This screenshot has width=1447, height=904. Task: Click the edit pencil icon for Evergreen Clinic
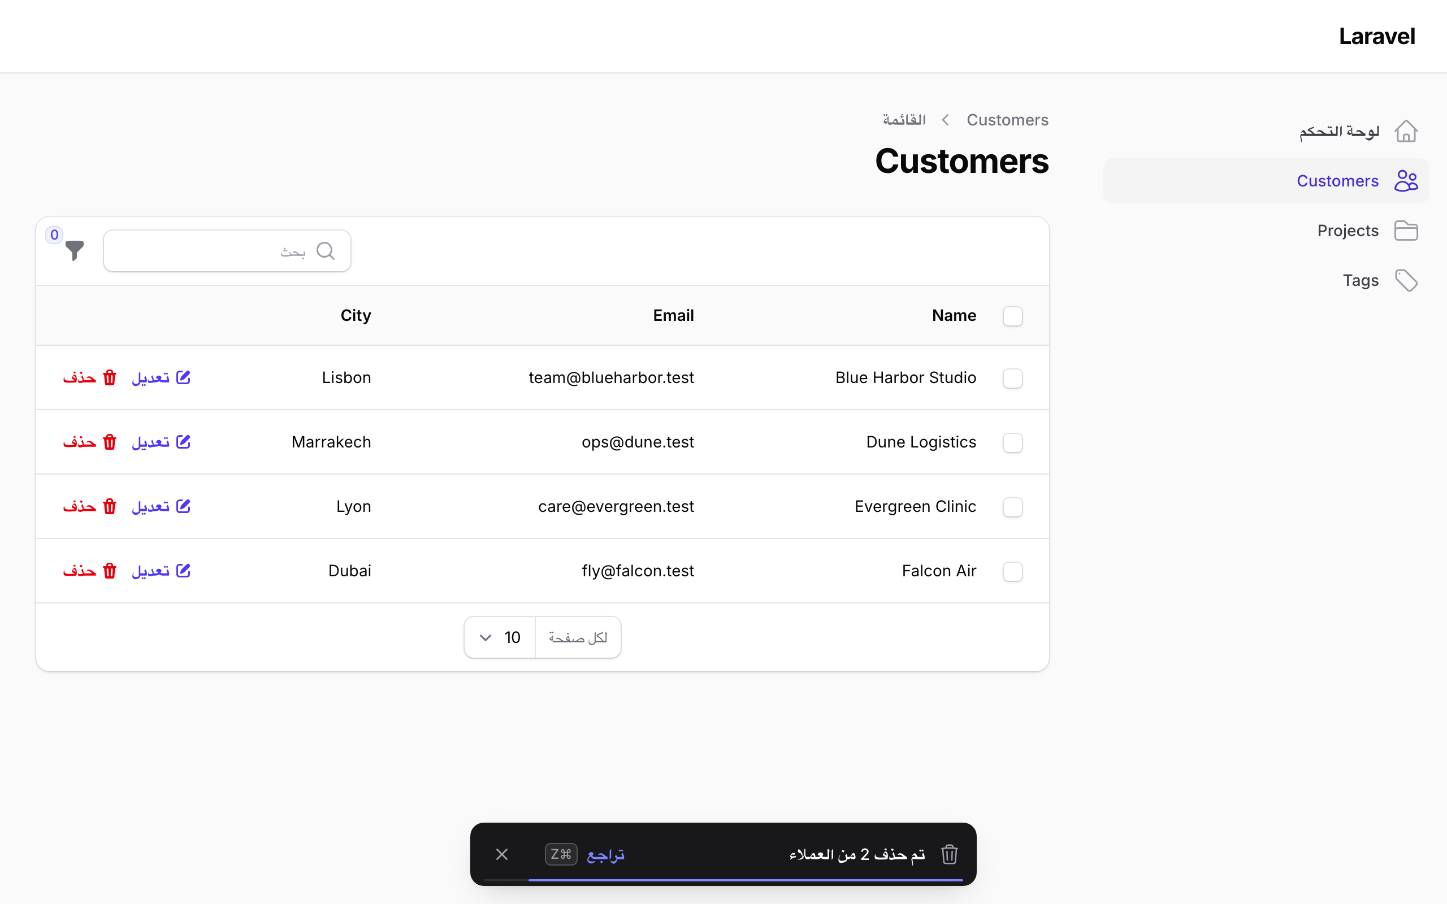click(183, 506)
